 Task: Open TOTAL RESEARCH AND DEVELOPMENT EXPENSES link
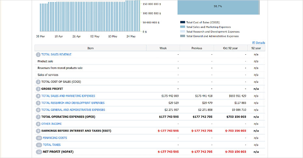[x=73, y=103]
